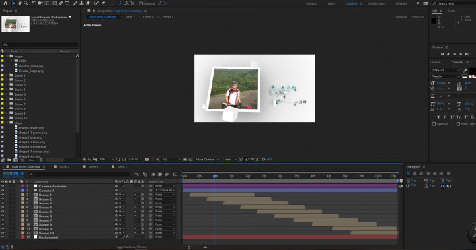This screenshot has height=250, width=476.
Task: Select the Puppet Pin tool
Action: (104, 3)
